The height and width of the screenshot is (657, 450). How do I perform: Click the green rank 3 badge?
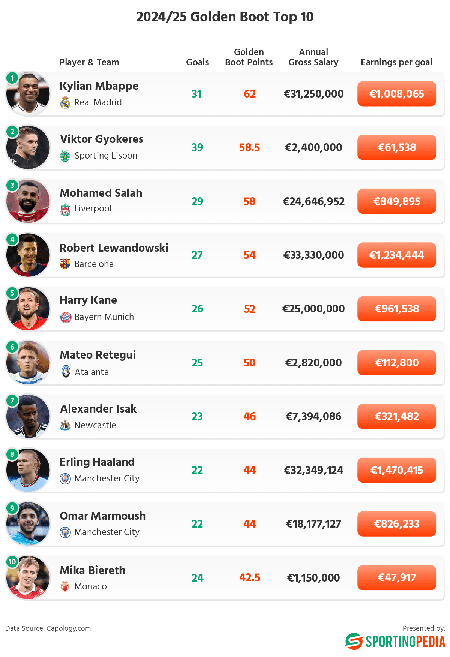click(12, 186)
